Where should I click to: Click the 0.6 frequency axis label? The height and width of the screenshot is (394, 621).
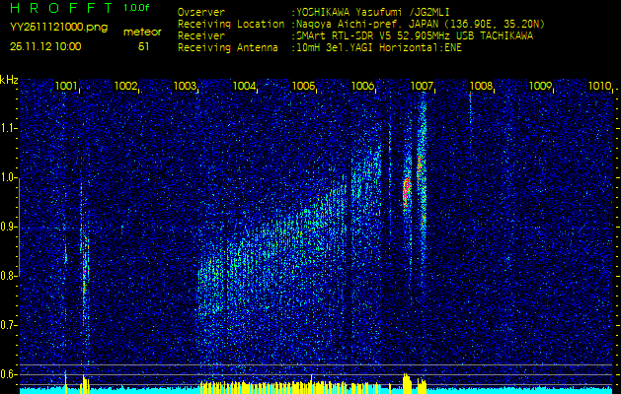pyautogui.click(x=7, y=374)
